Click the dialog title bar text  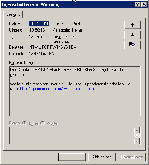[x=31, y=4]
